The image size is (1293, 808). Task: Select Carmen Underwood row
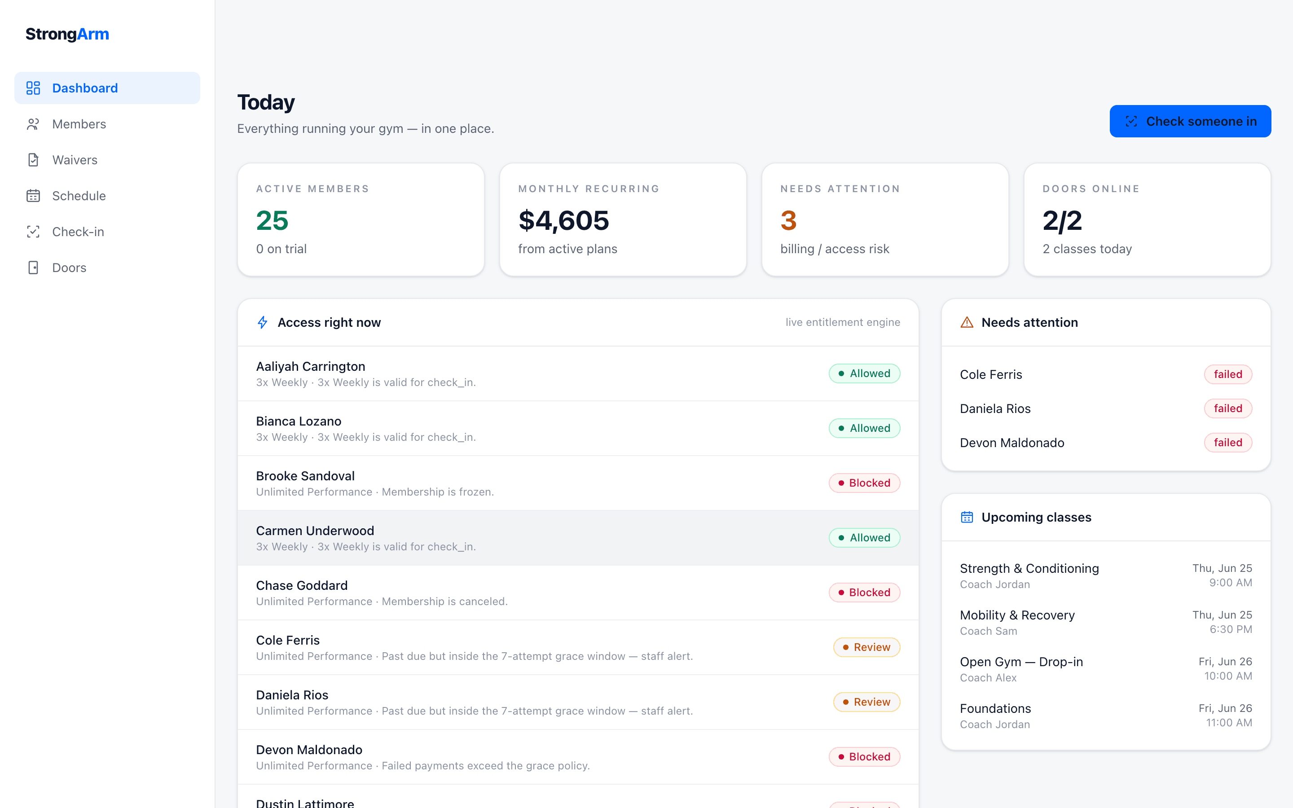pyautogui.click(x=578, y=538)
